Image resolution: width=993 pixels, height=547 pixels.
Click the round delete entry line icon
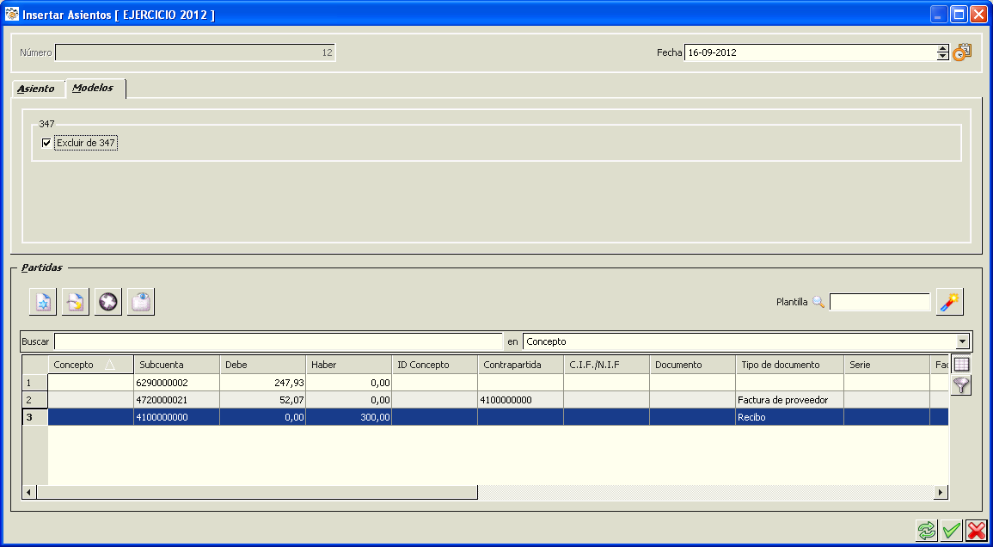[x=108, y=302]
